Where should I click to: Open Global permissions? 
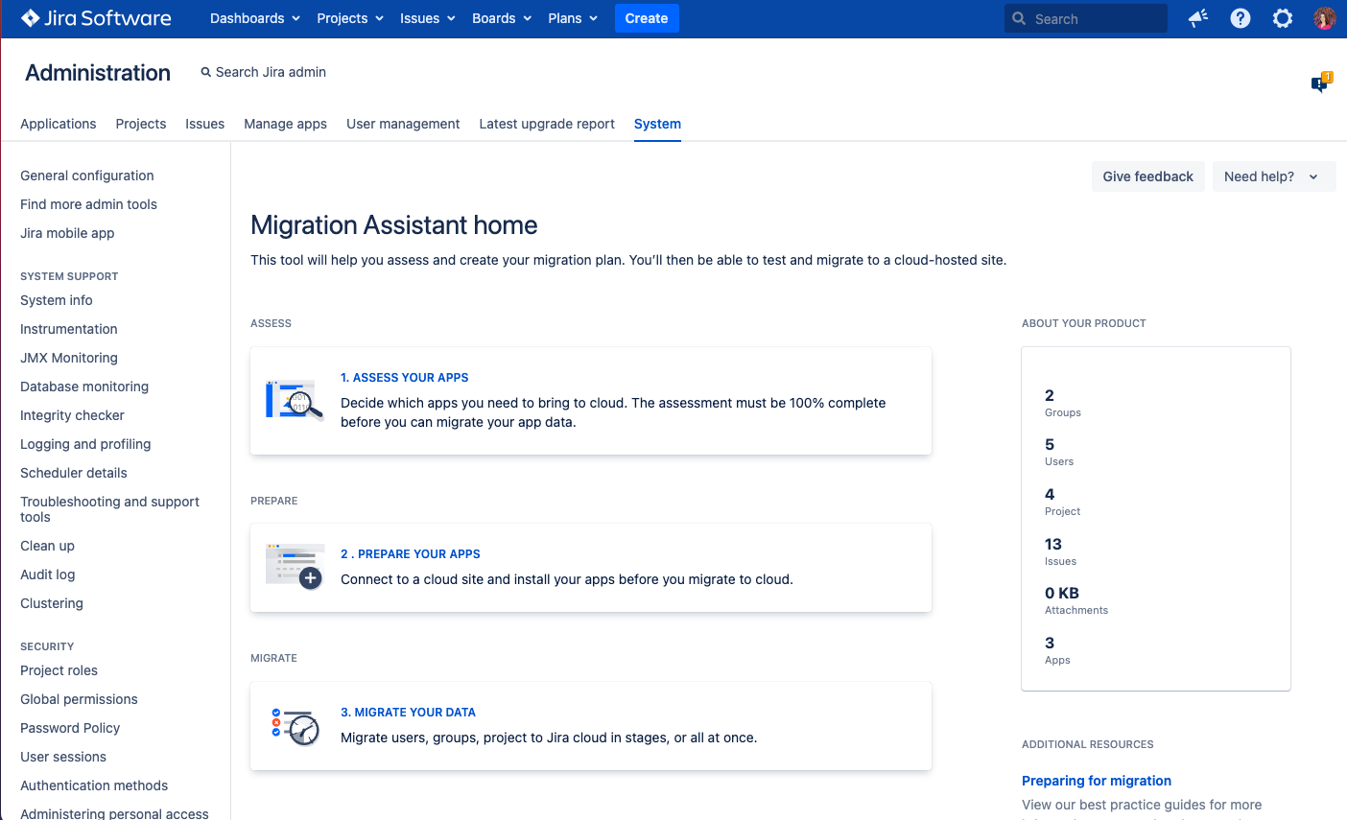tap(79, 699)
